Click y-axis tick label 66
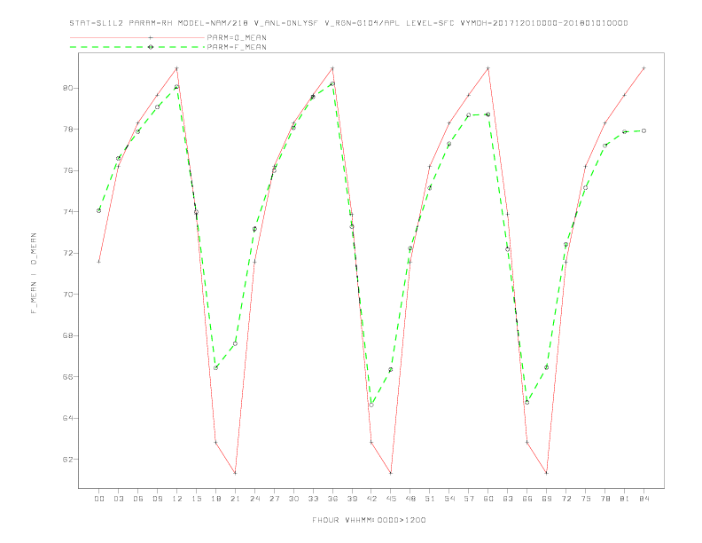702x543 pixels. tap(67, 377)
